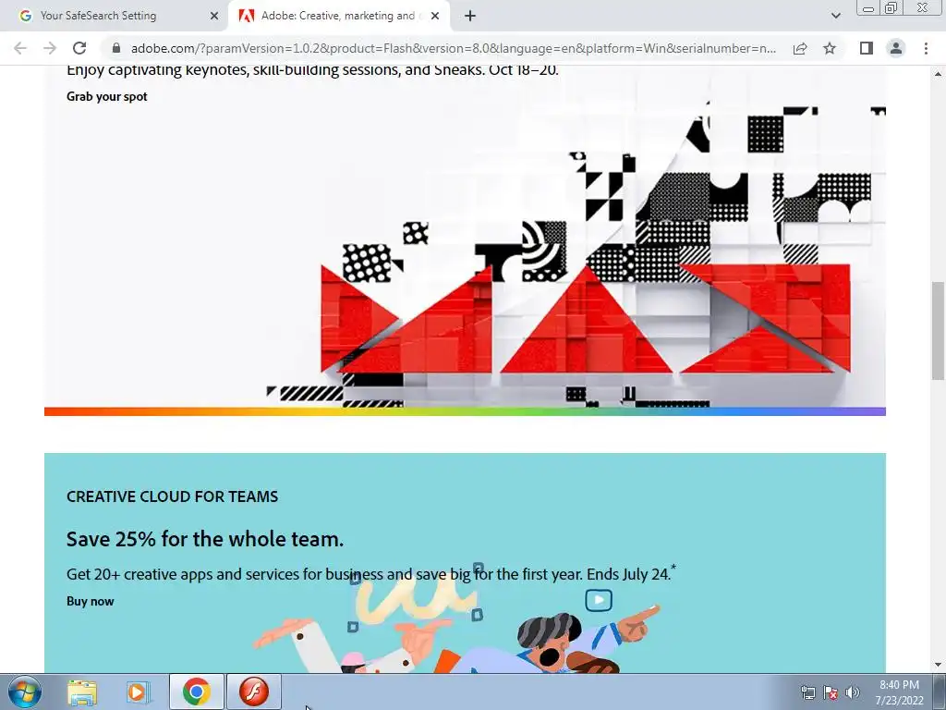Open the Action Center flag icon

click(831, 692)
